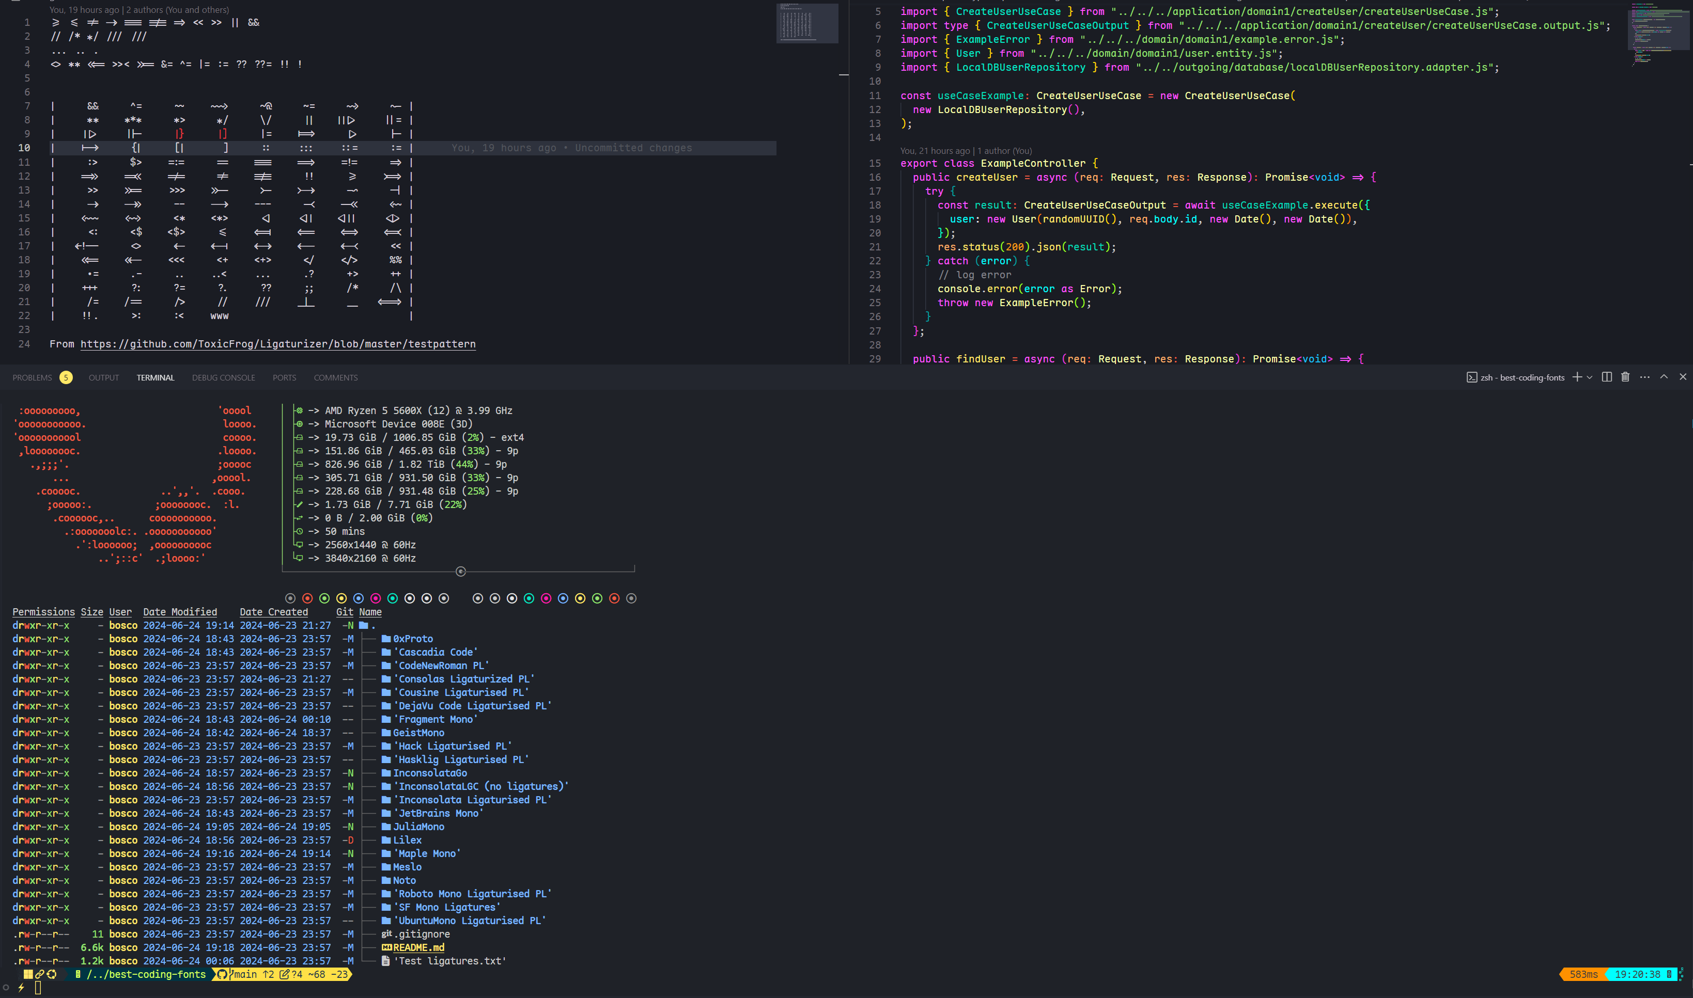Image resolution: width=1693 pixels, height=998 pixels.
Task: Click the terminal prompt input cursor
Action: (x=38, y=987)
